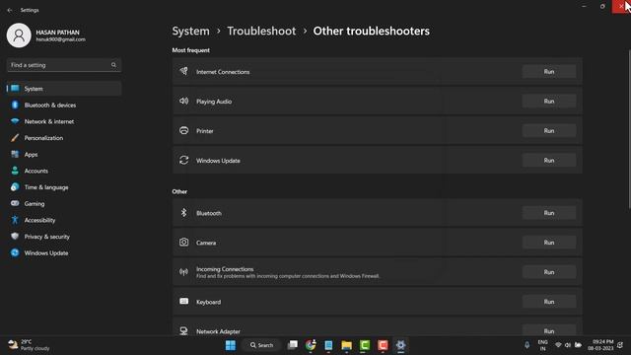Screen dimensions: 631x355
Task: Click the Playing Audio speaker icon
Action: (x=184, y=101)
